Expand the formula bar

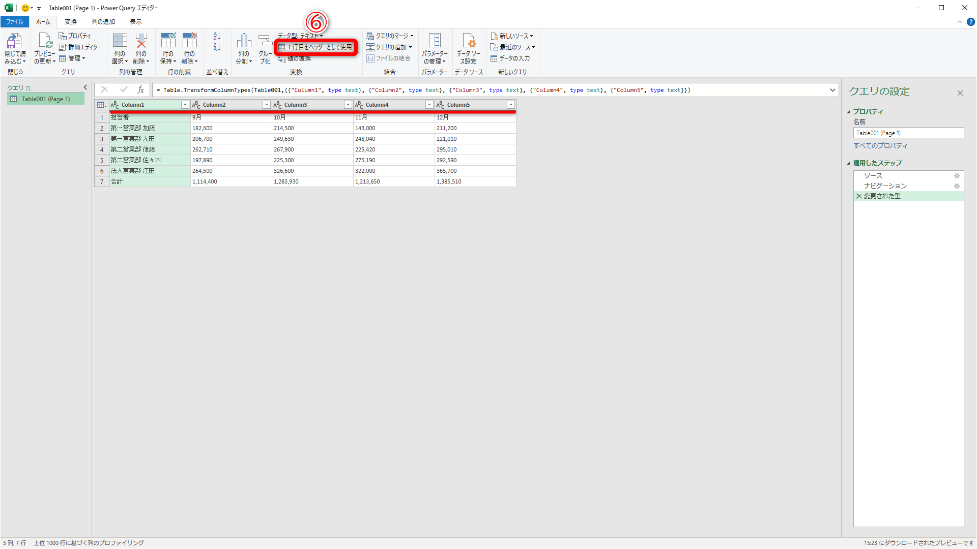click(832, 90)
